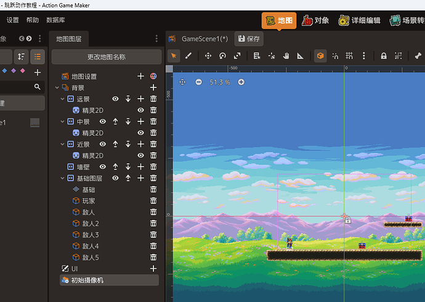Toggle the orange list view button
This screenshot has height=302, width=425.
coord(38,57)
